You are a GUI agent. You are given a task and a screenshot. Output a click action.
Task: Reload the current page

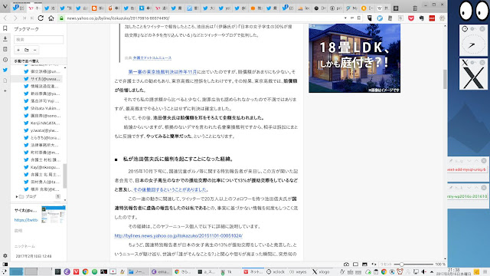[41, 18]
